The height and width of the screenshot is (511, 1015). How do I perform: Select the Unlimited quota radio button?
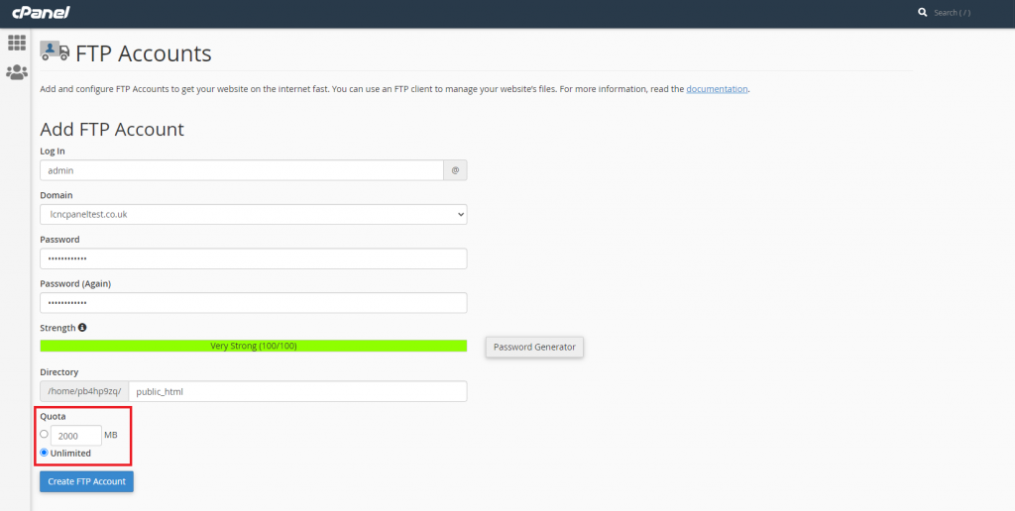[44, 453]
